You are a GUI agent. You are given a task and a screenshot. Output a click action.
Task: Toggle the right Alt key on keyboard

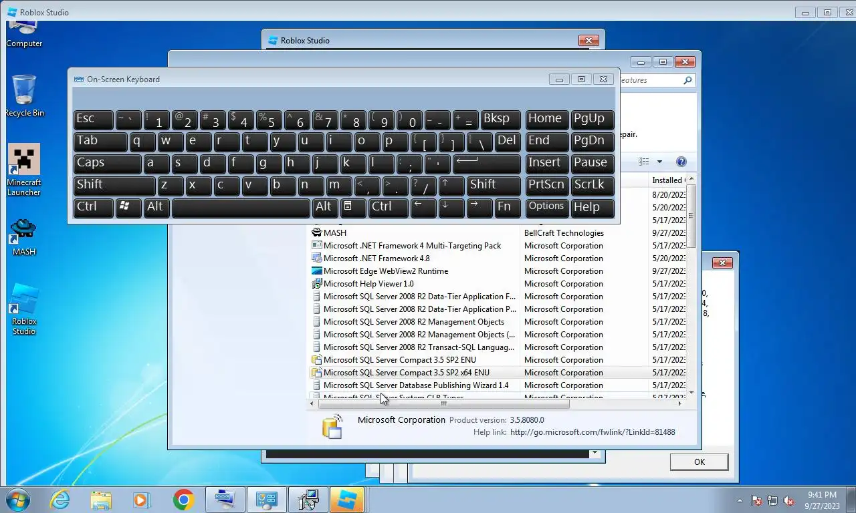coord(325,208)
